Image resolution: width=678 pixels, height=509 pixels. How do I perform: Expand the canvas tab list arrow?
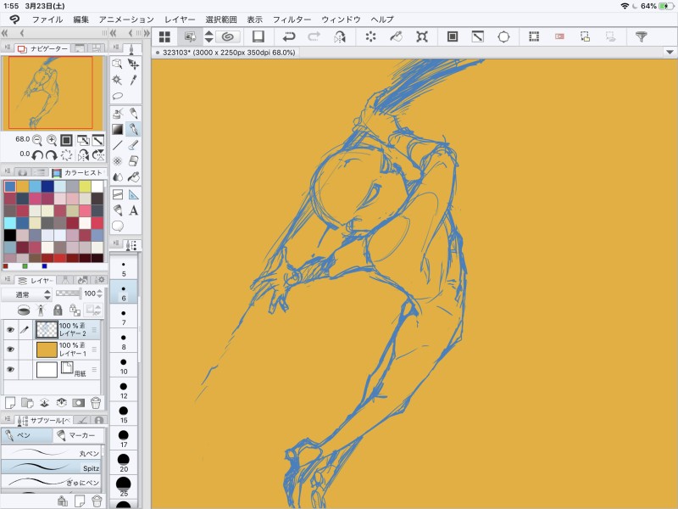coord(670,53)
